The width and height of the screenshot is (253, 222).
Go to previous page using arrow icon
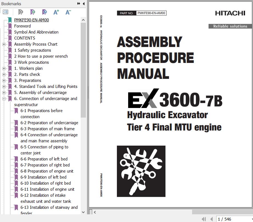pyautogui.click(x=211, y=219)
